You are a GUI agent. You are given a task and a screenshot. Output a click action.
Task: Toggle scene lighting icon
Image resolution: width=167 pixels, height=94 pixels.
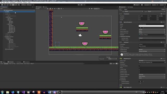tap(50, 9)
